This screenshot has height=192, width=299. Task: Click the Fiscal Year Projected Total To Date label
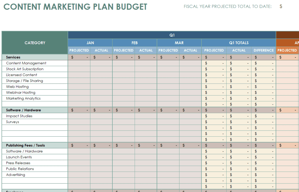point(227,6)
